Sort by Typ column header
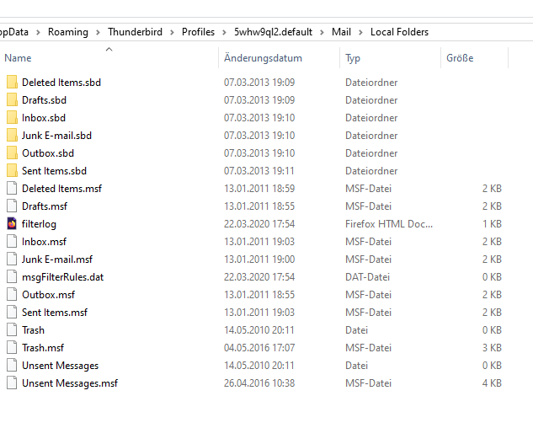The image size is (533, 428). click(353, 58)
